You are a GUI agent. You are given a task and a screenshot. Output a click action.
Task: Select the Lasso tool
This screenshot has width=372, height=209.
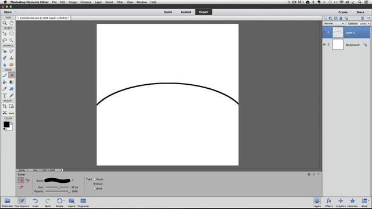tap(5, 40)
